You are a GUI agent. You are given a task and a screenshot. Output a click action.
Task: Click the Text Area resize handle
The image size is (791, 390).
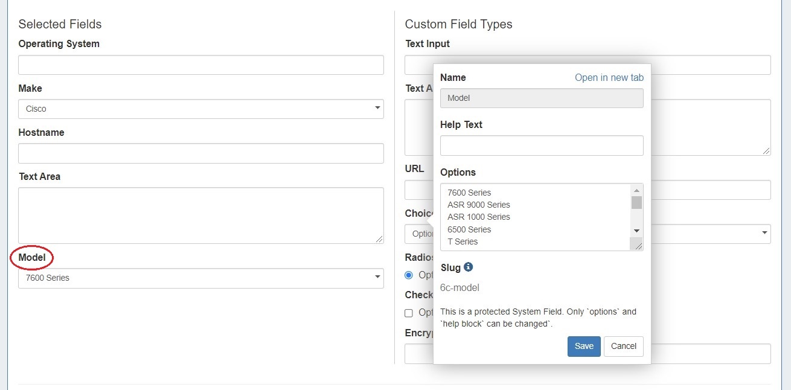[379, 238]
